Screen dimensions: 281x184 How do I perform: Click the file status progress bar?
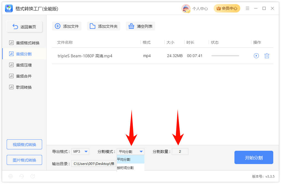tap(225, 56)
